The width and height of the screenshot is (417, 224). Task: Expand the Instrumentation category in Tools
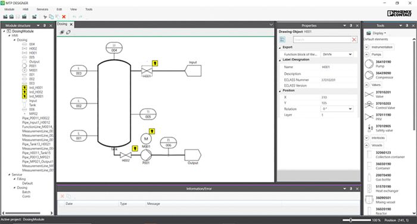click(x=366, y=47)
